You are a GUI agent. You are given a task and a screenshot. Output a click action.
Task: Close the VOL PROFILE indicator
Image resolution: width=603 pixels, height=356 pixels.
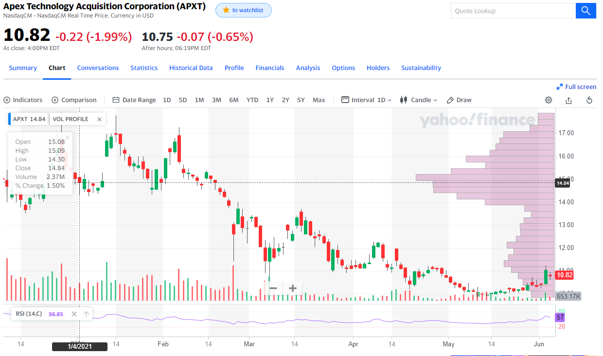coord(99,119)
